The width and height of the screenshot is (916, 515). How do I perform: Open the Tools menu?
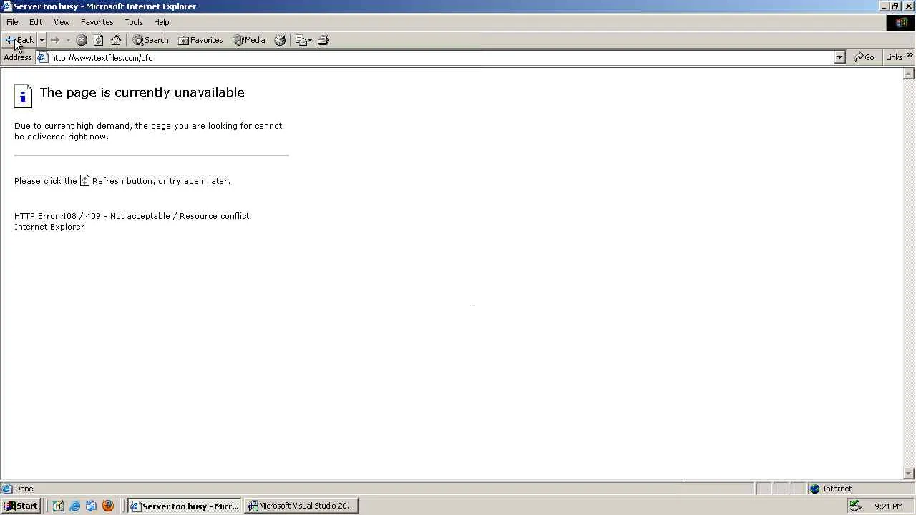(134, 22)
